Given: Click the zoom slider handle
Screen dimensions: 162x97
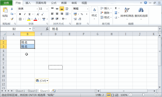Looking at the screenshot, I should 143,95.
